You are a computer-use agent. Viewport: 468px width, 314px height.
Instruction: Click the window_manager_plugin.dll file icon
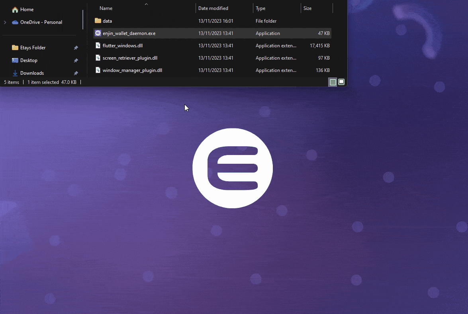tap(98, 70)
